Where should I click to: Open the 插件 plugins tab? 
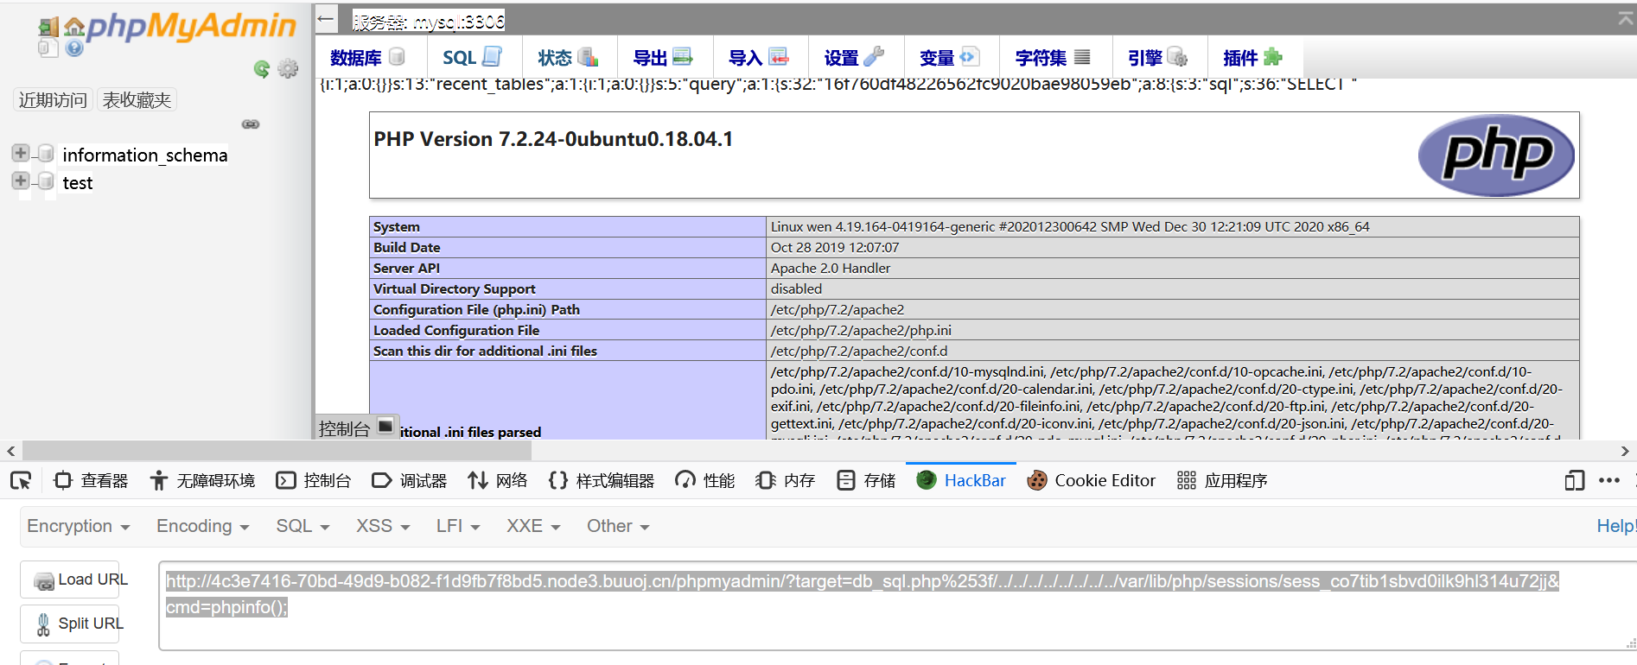(x=1253, y=58)
